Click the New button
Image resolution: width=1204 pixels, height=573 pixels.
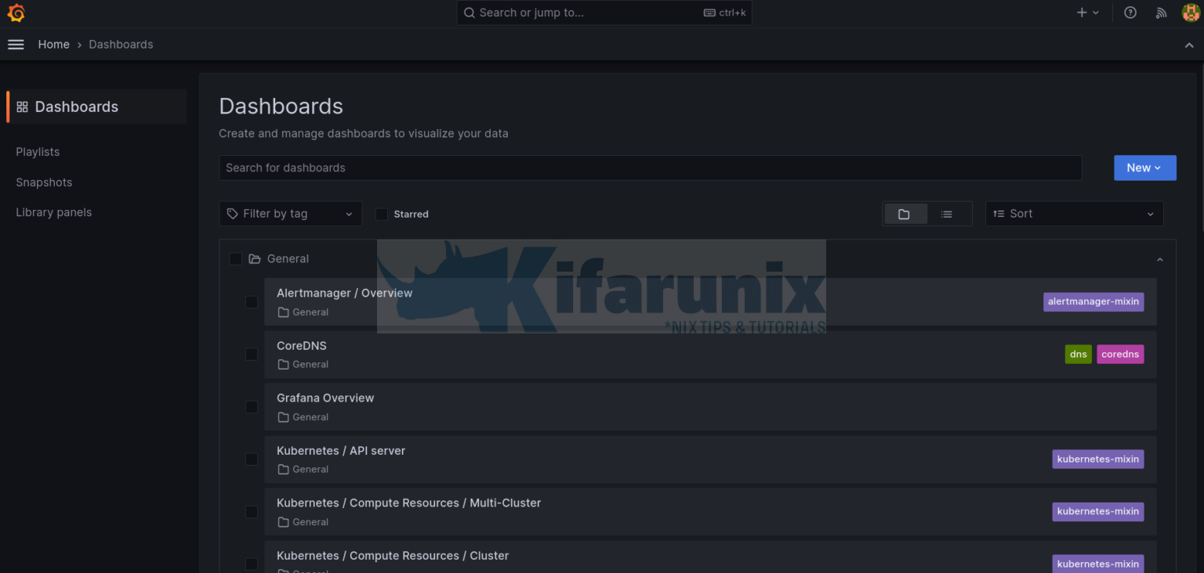pyautogui.click(x=1144, y=168)
